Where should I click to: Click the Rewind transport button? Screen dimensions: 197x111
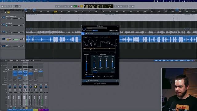(65, 6)
